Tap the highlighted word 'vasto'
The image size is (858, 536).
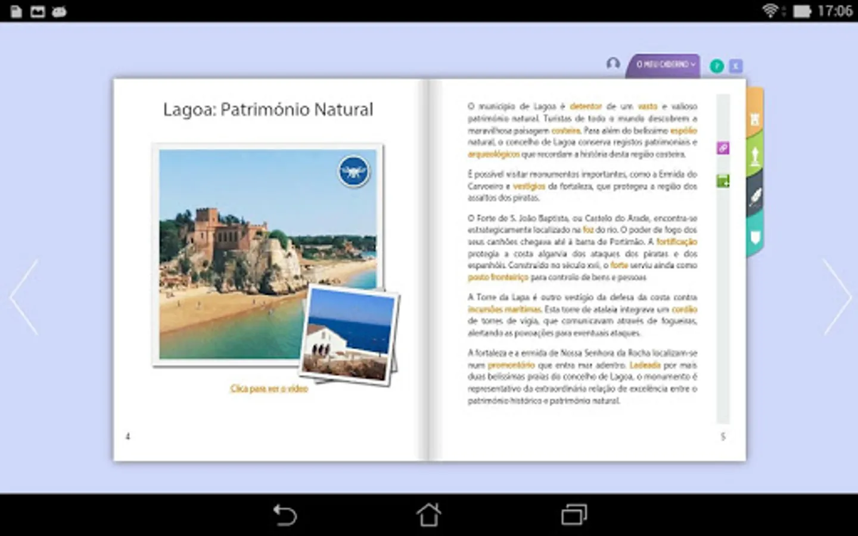click(648, 107)
